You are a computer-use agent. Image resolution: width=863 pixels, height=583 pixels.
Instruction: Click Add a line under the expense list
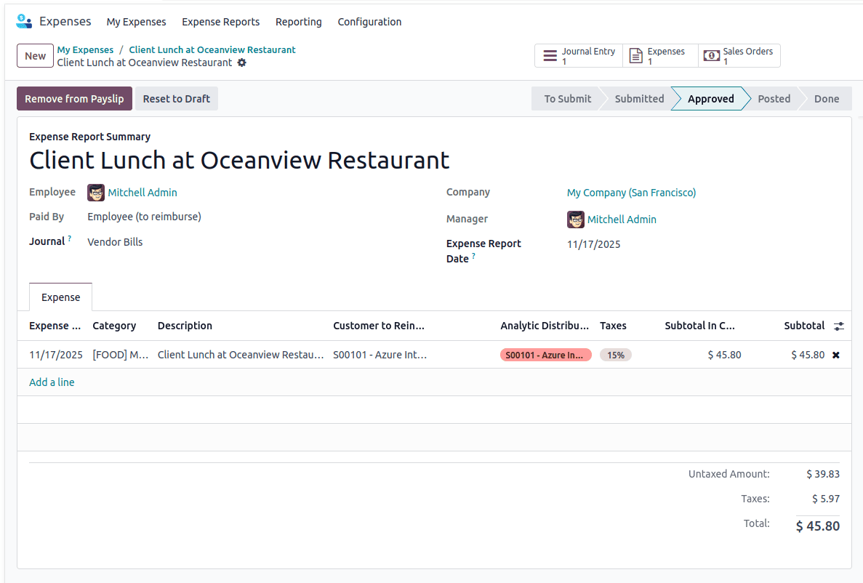tap(52, 382)
